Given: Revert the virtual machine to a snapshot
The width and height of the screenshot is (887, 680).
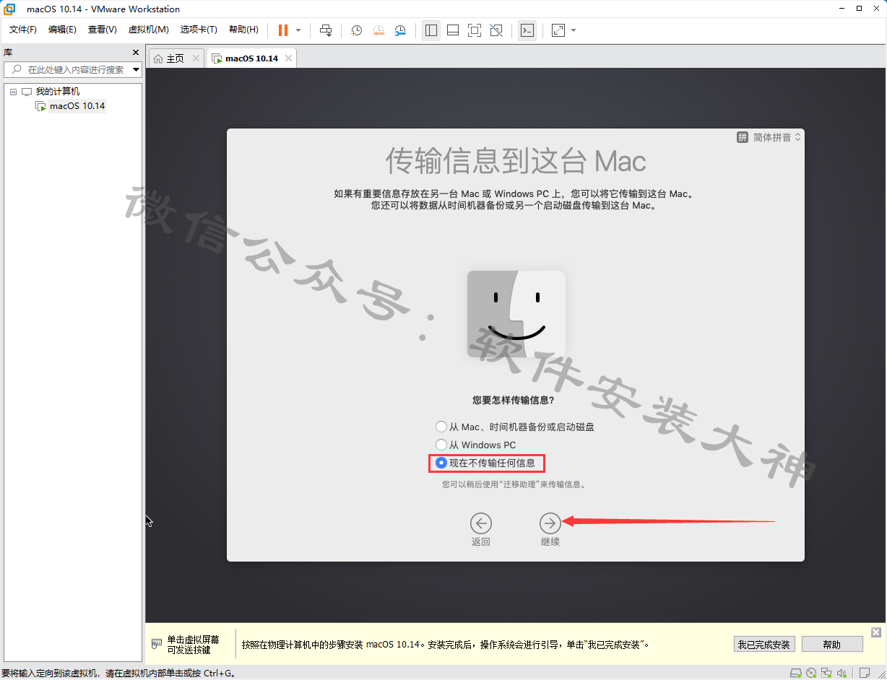Looking at the screenshot, I should pyautogui.click(x=378, y=30).
